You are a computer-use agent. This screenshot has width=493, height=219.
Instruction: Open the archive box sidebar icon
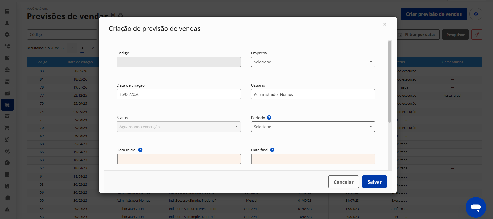pos(7,116)
